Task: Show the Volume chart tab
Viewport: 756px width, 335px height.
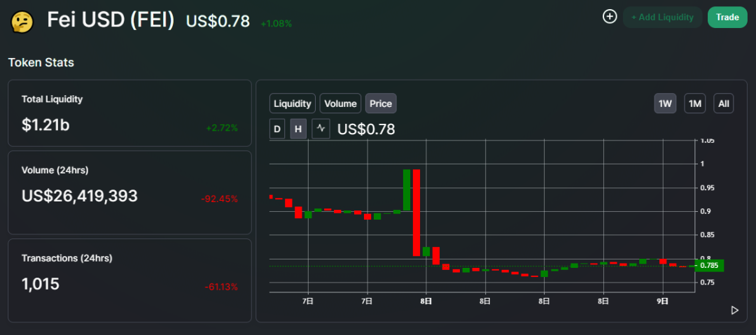Action: tap(340, 104)
